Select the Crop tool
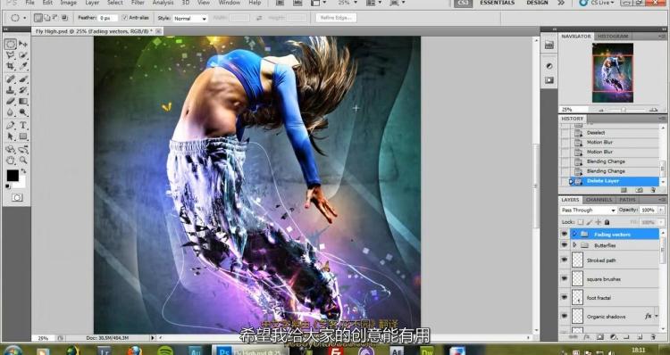 pos(10,66)
